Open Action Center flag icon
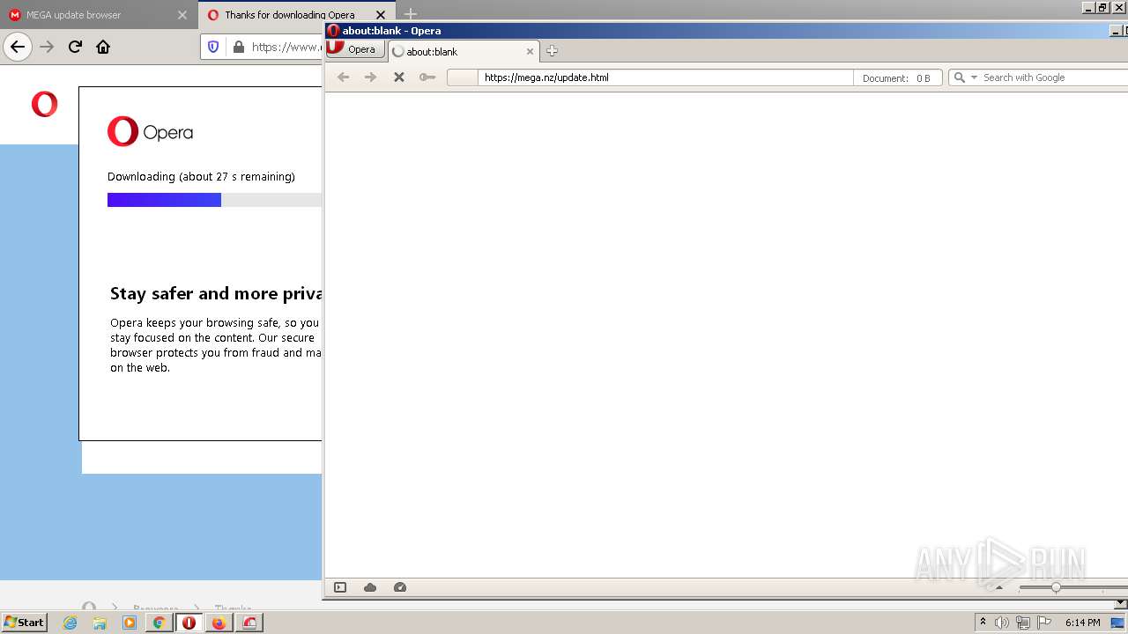Viewport: 1128px width, 634px height. coord(1044,623)
